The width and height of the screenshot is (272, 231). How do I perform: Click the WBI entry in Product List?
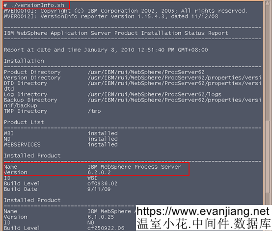pyautogui.click(x=8, y=133)
